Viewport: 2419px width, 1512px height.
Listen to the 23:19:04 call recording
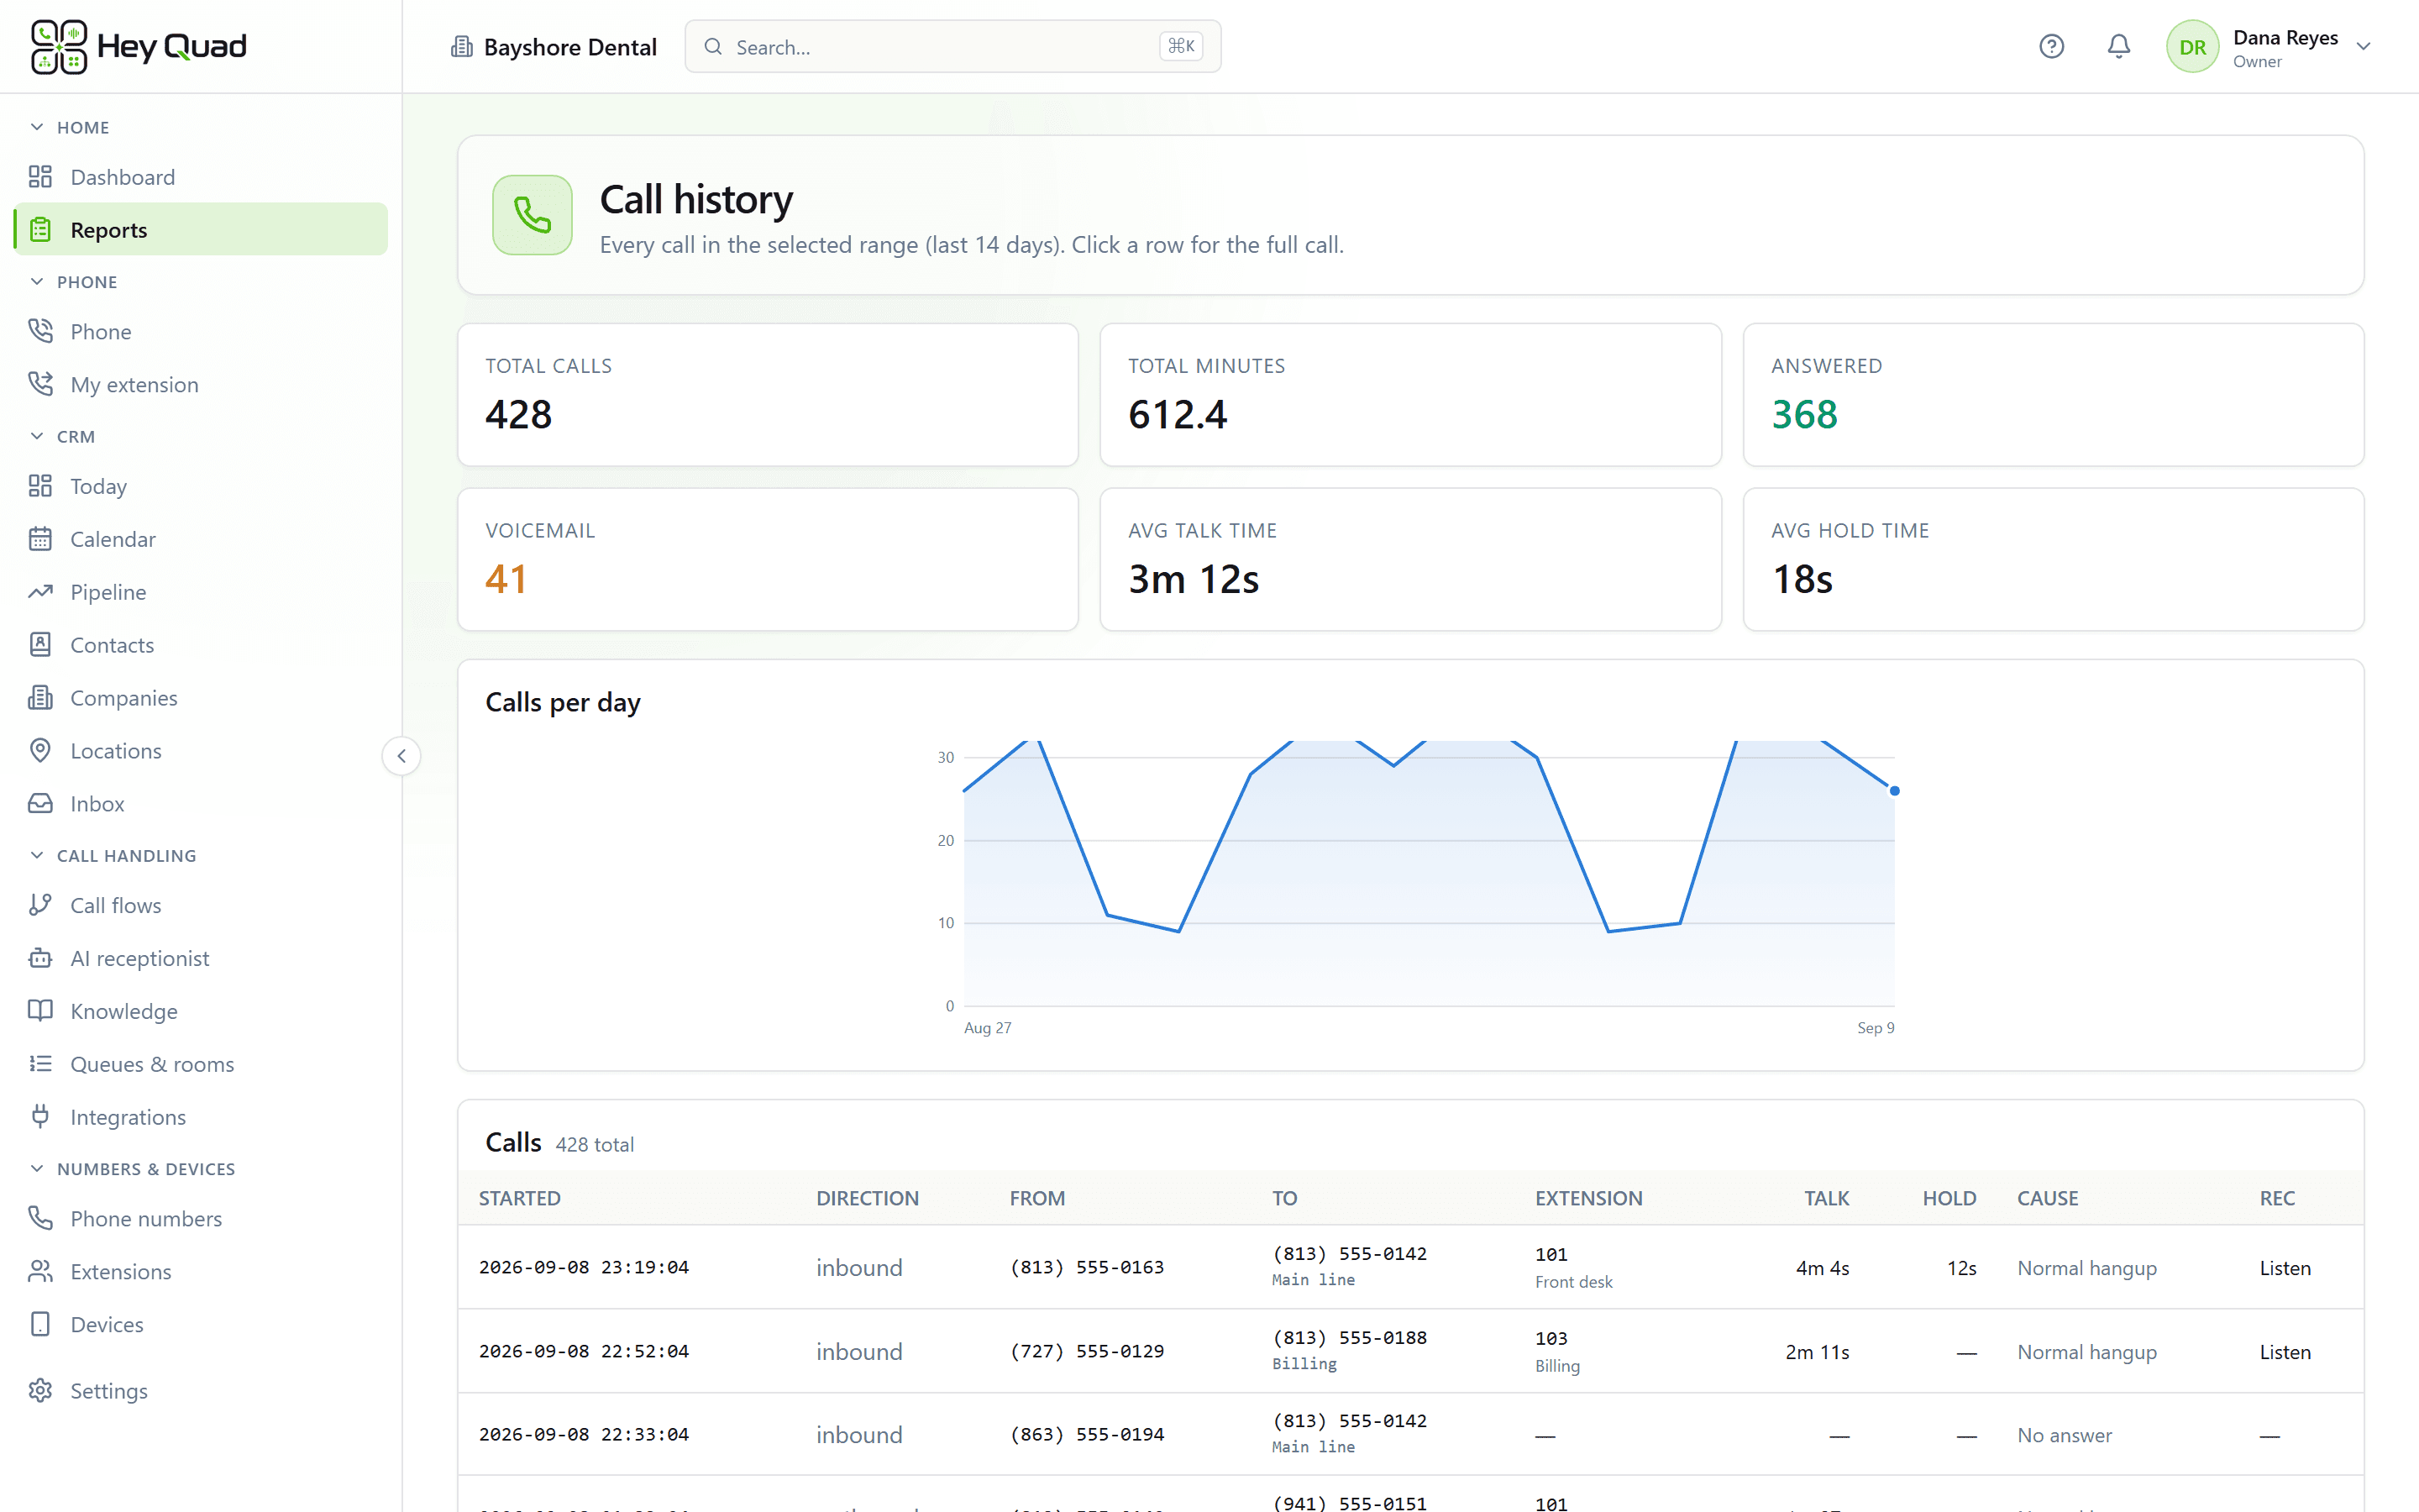2285,1267
